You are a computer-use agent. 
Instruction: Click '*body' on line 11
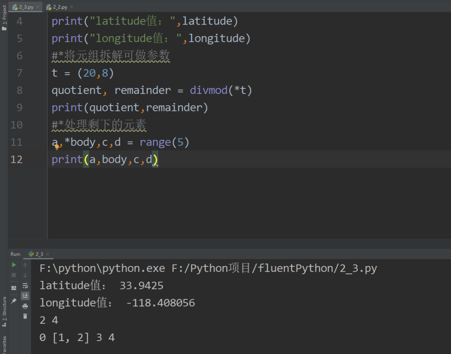[80, 142]
